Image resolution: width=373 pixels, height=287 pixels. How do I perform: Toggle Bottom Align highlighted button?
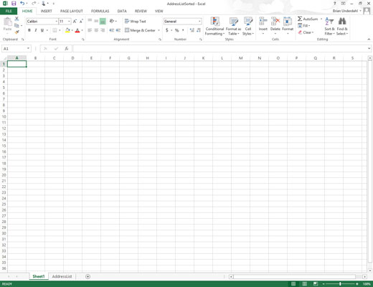[103, 22]
